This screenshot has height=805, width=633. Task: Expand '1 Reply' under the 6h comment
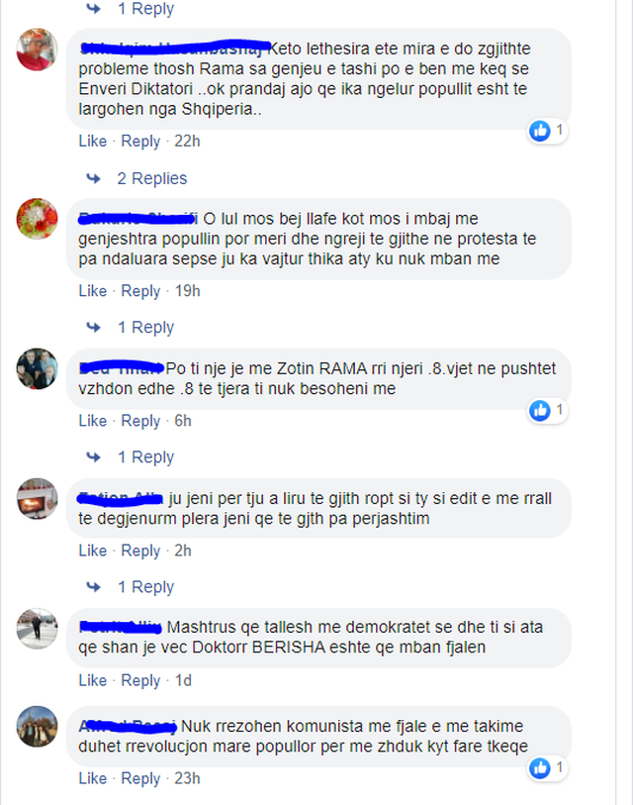coord(145,456)
